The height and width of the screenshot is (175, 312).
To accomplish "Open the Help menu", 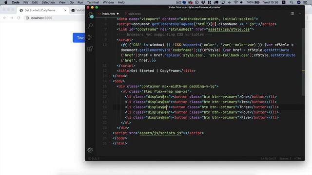I will coord(121,2).
